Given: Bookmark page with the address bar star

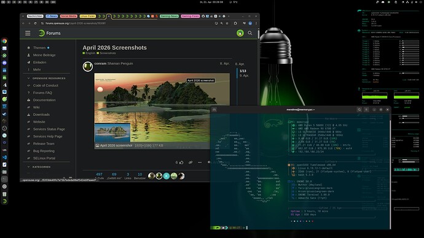Looking at the screenshot, I should pos(227,23).
